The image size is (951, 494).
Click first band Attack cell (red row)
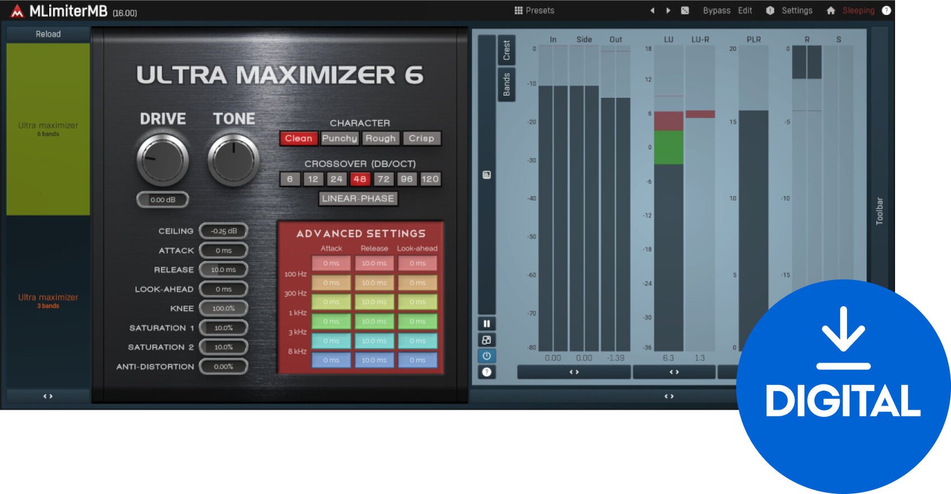331,263
